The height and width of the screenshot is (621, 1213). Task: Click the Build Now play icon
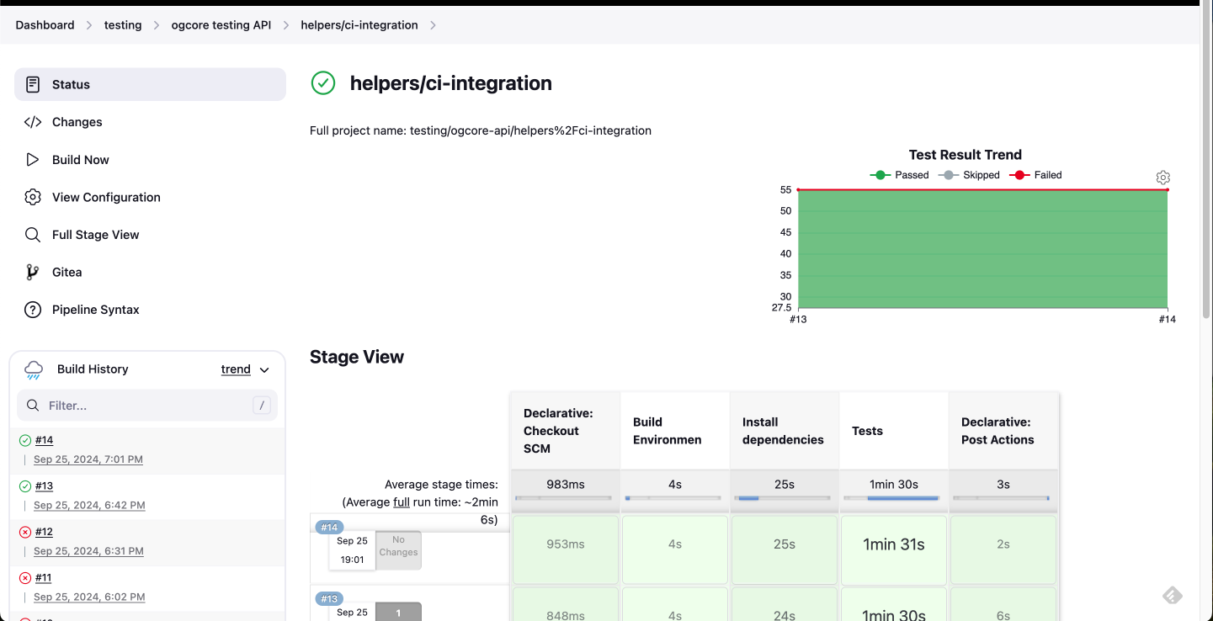click(x=33, y=160)
